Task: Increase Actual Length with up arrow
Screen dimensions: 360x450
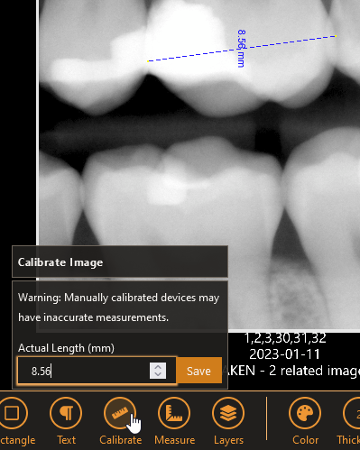Action: tap(158, 367)
